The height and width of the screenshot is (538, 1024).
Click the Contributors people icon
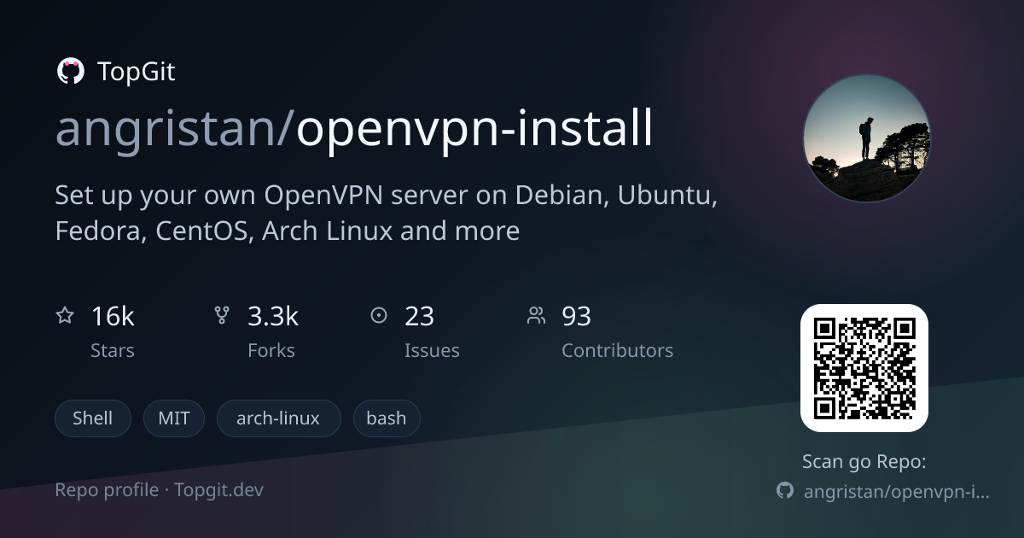(536, 316)
